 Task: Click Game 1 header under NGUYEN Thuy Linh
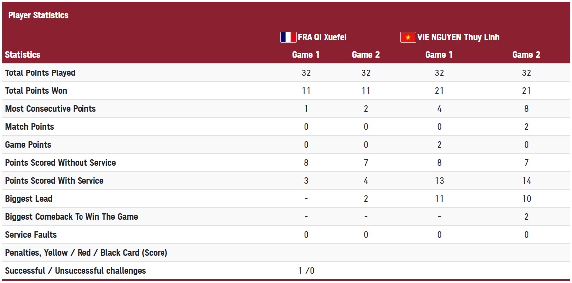point(439,55)
